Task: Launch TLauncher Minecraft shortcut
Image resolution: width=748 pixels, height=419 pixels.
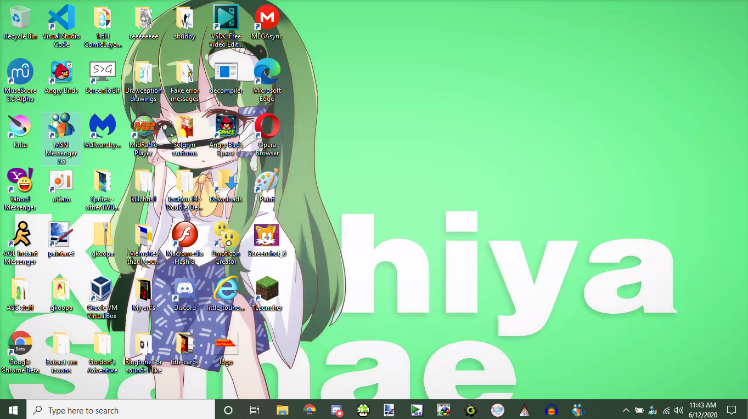Action: coord(267,295)
